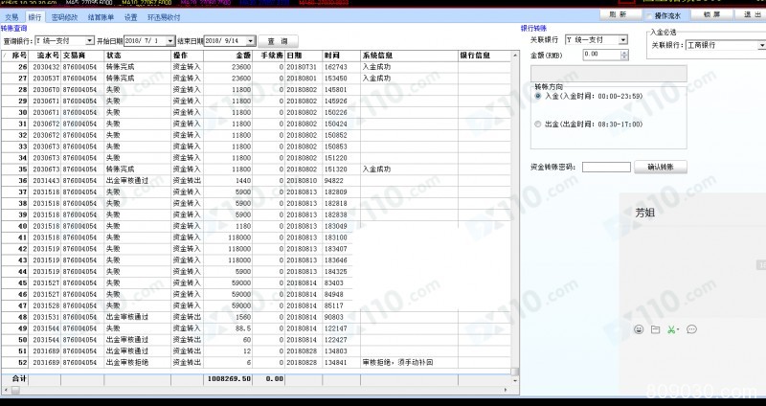Open the 结算账单 tab
766x406 pixels.
[101, 17]
